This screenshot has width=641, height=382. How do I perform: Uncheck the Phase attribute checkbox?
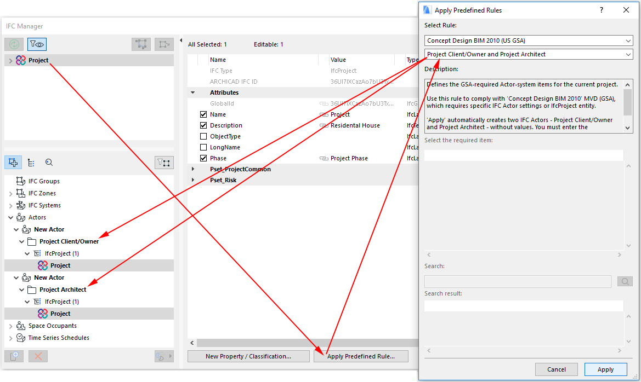tap(203, 158)
